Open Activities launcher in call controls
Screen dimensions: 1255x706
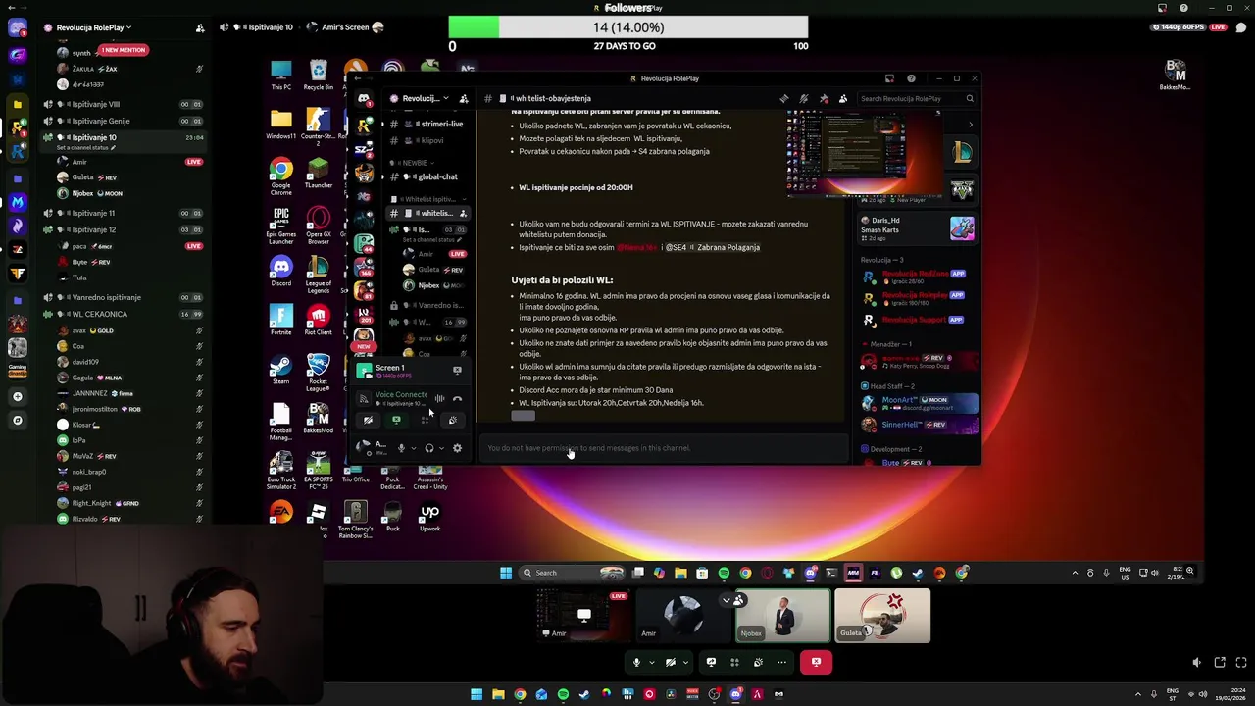tap(734, 662)
